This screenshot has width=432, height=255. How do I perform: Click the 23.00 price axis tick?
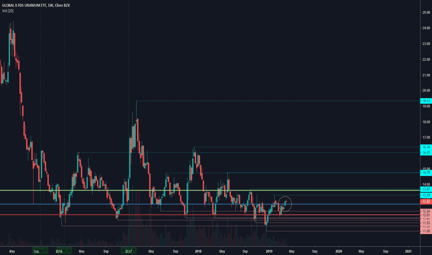pyautogui.click(x=426, y=44)
